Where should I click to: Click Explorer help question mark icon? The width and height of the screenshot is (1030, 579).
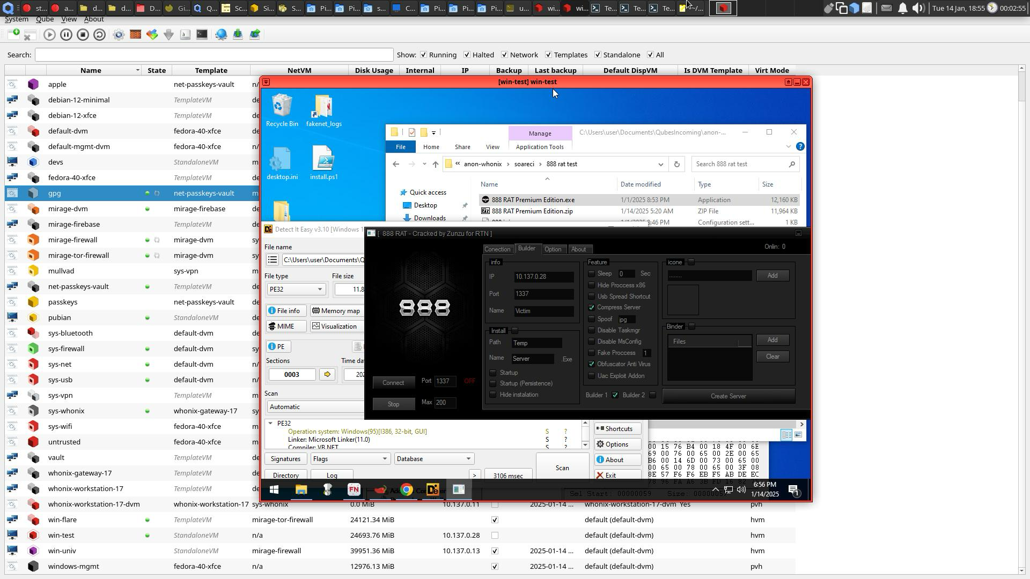(x=800, y=146)
